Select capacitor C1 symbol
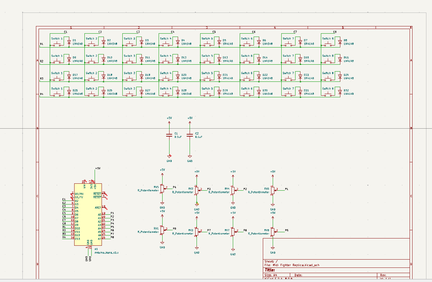 pos(169,135)
